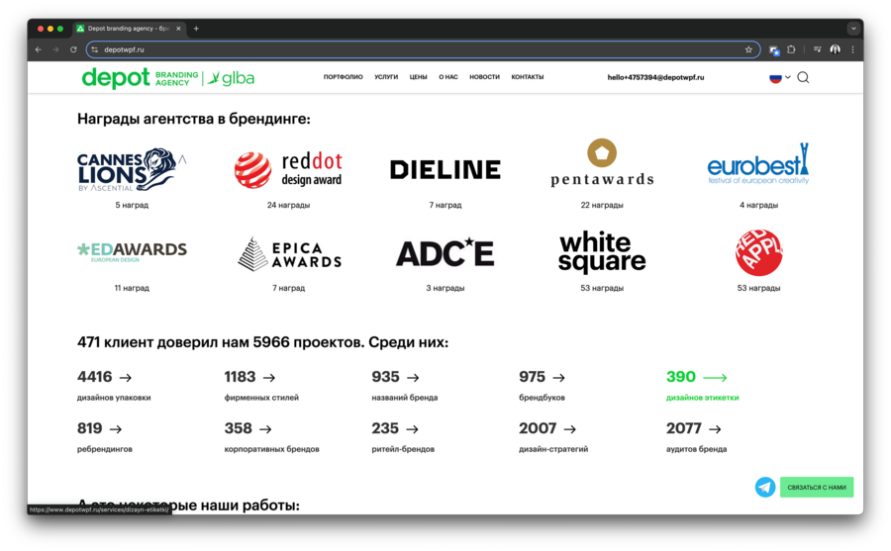Open the аудитов бренда link
This screenshot has height=551, width=891.
point(696,449)
